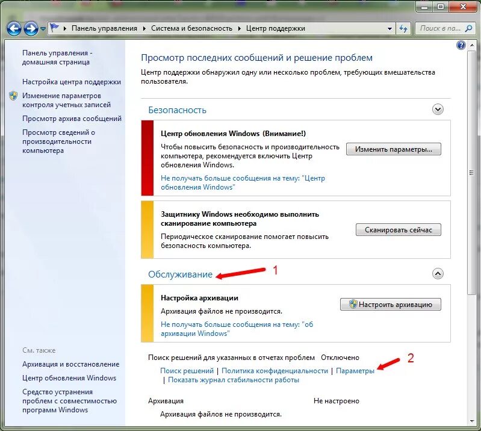Click the refresh button beside address bar

(403, 28)
